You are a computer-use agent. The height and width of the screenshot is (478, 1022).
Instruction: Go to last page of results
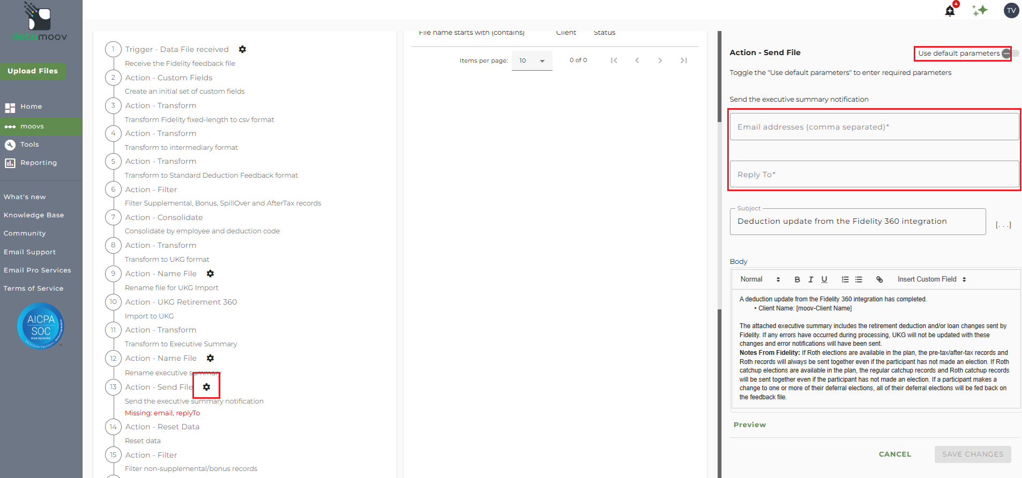683,60
